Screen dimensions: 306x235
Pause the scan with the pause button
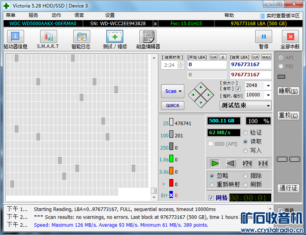(x=263, y=37)
